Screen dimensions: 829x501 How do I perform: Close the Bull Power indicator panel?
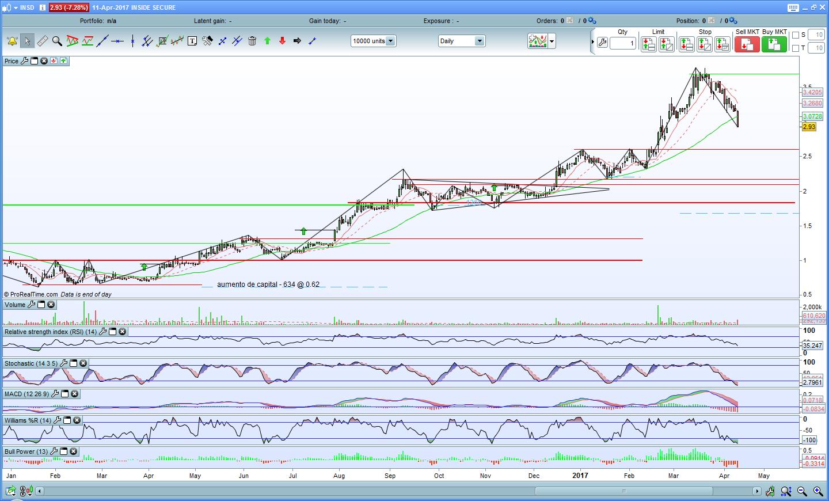pos(73,451)
